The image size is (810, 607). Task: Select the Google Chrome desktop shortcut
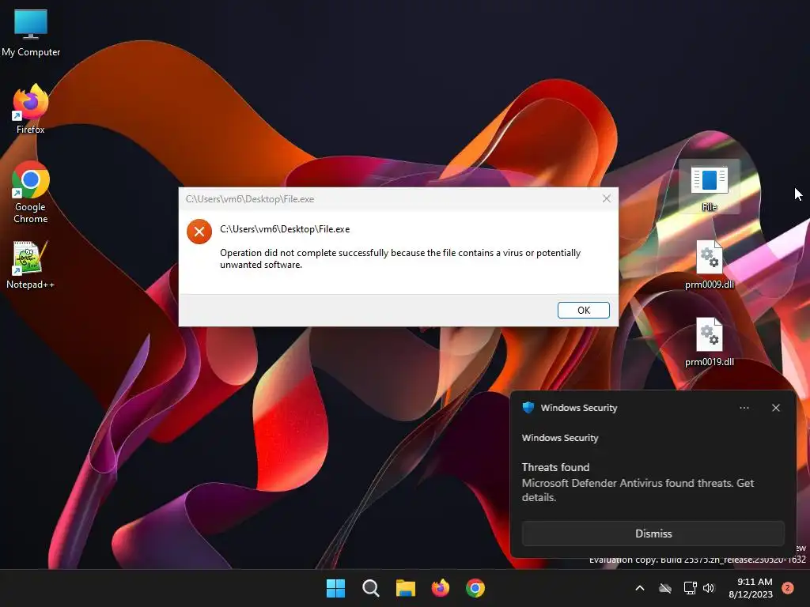[x=31, y=192]
